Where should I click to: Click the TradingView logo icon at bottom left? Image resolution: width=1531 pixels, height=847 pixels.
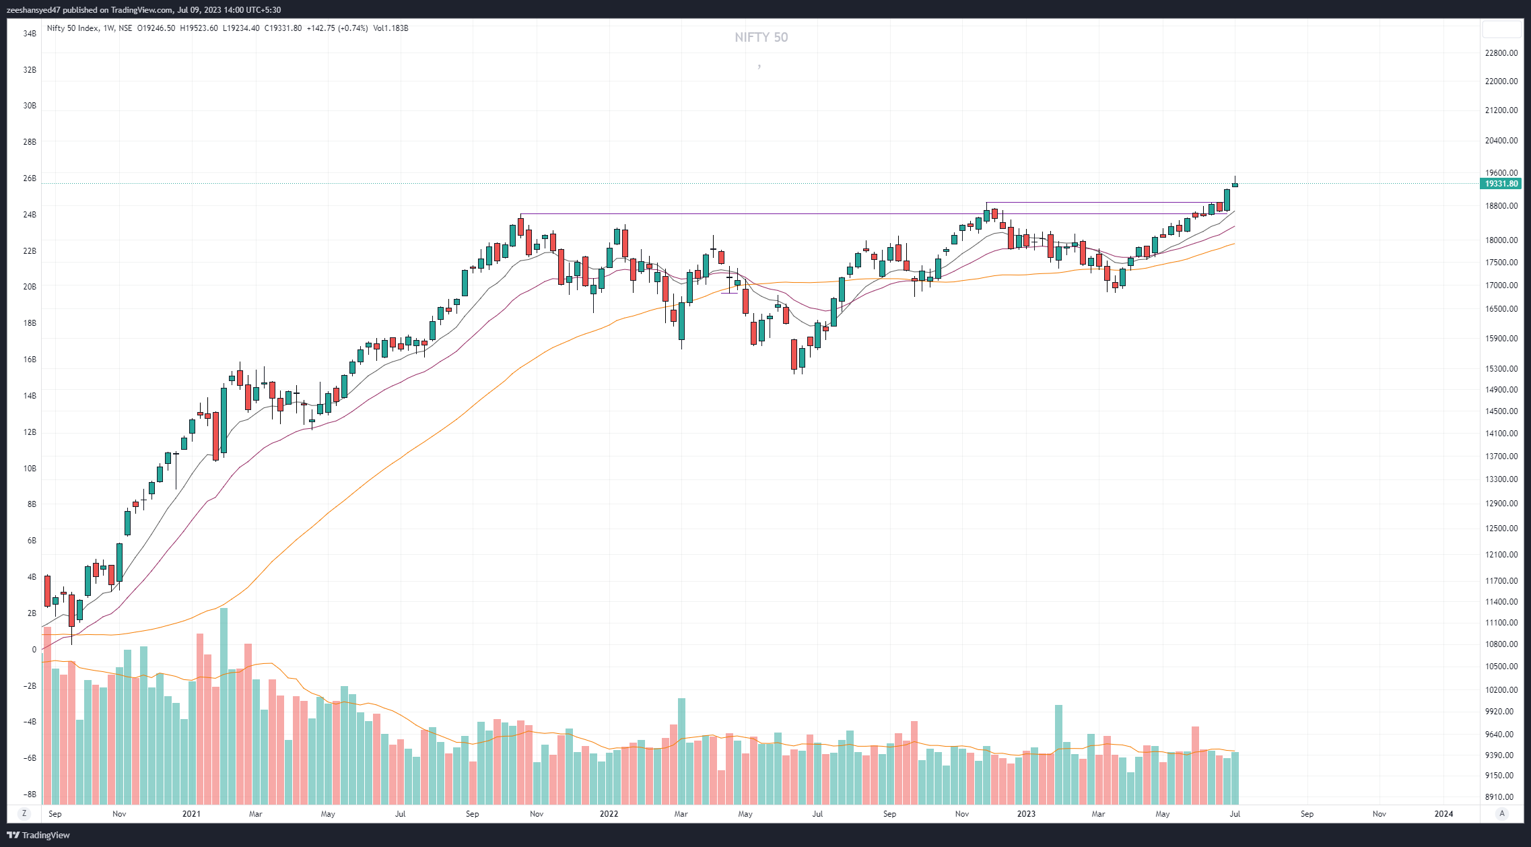[x=13, y=835]
